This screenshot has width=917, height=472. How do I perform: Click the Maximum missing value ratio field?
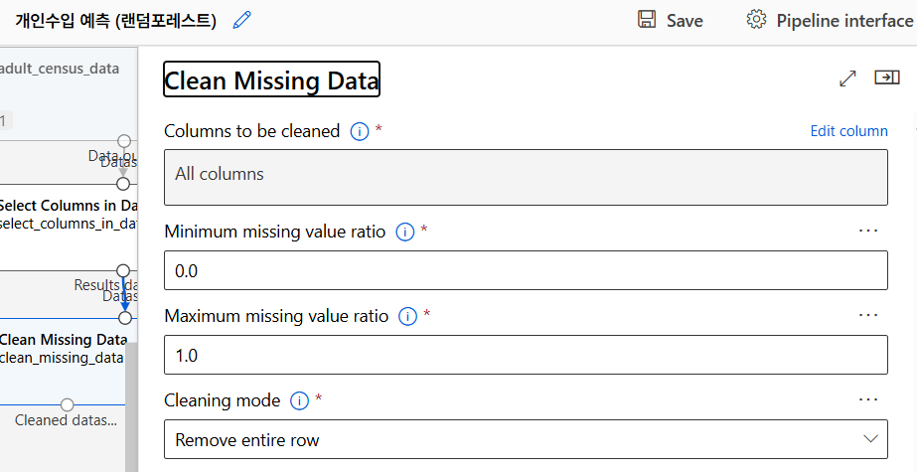[x=526, y=355]
